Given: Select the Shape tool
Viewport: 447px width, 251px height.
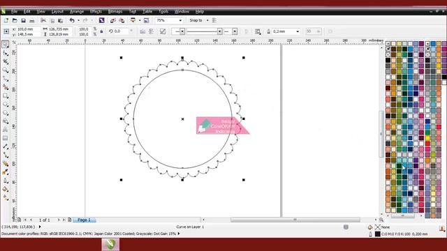Looking at the screenshot, I should pyautogui.click(x=5, y=53).
